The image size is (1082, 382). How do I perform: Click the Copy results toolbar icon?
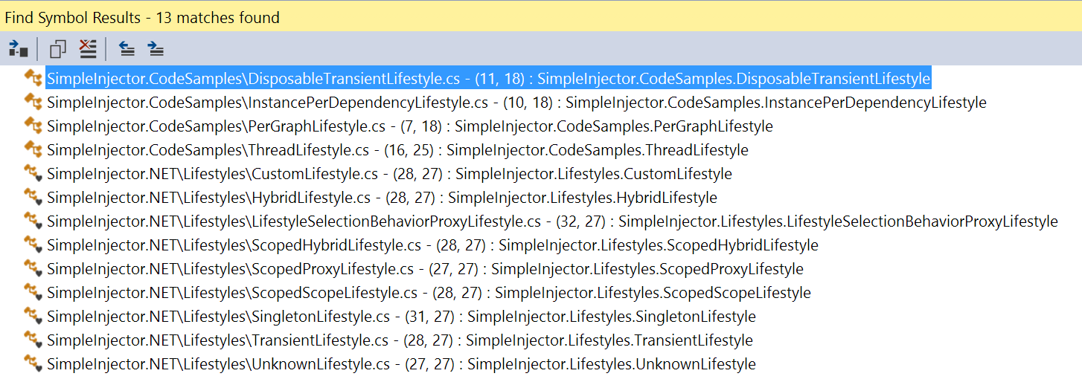57,50
